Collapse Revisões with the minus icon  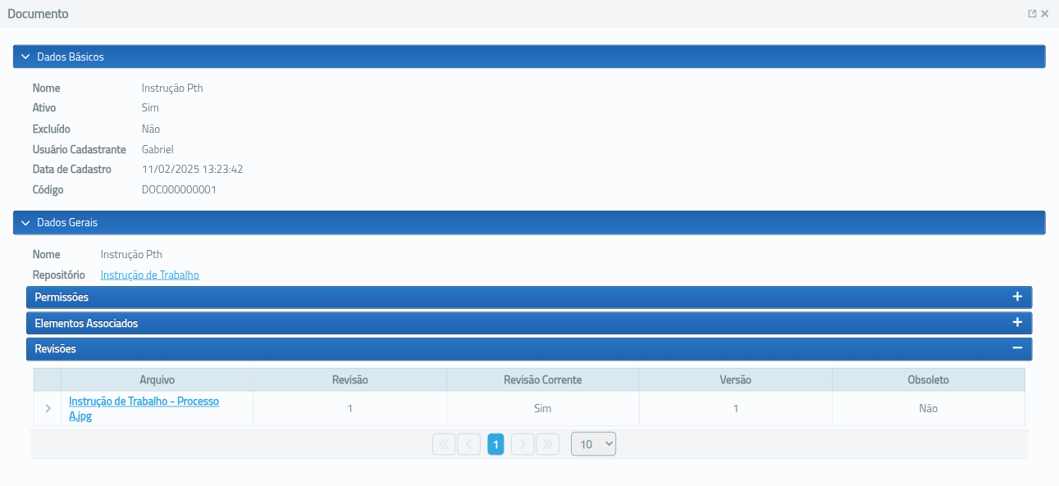point(1017,348)
